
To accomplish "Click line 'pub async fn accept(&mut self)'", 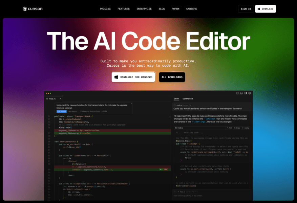I will (94, 183).
